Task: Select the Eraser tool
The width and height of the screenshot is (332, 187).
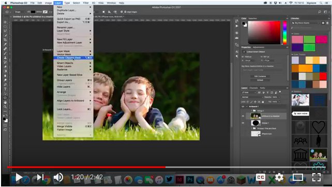Action: [5, 66]
